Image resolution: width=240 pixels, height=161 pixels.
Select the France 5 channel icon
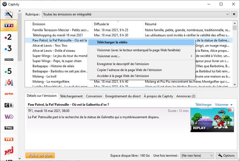(8, 71)
